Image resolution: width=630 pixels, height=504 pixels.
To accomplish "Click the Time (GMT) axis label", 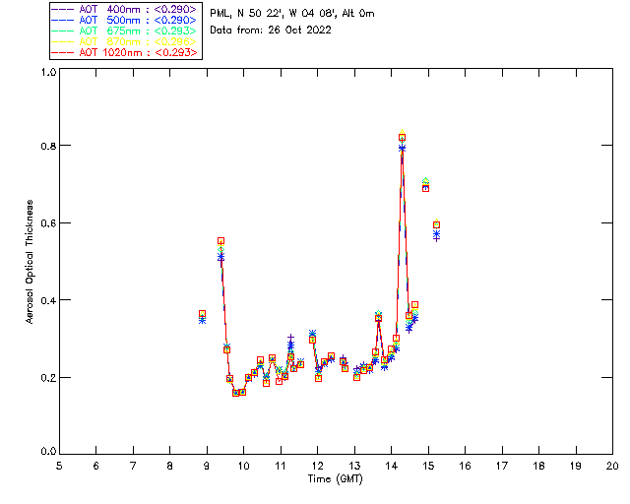I will [335, 479].
